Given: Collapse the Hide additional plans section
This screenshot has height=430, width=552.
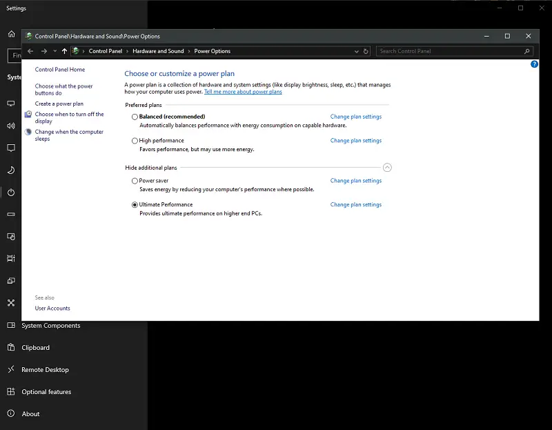Looking at the screenshot, I should [x=387, y=168].
